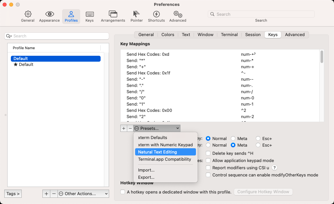The height and width of the screenshot is (204, 334).
Task: Toggle Allow application keypad mode
Action: [208, 160]
